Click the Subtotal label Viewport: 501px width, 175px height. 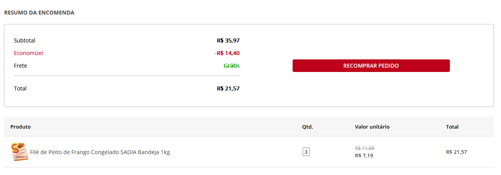pos(25,41)
